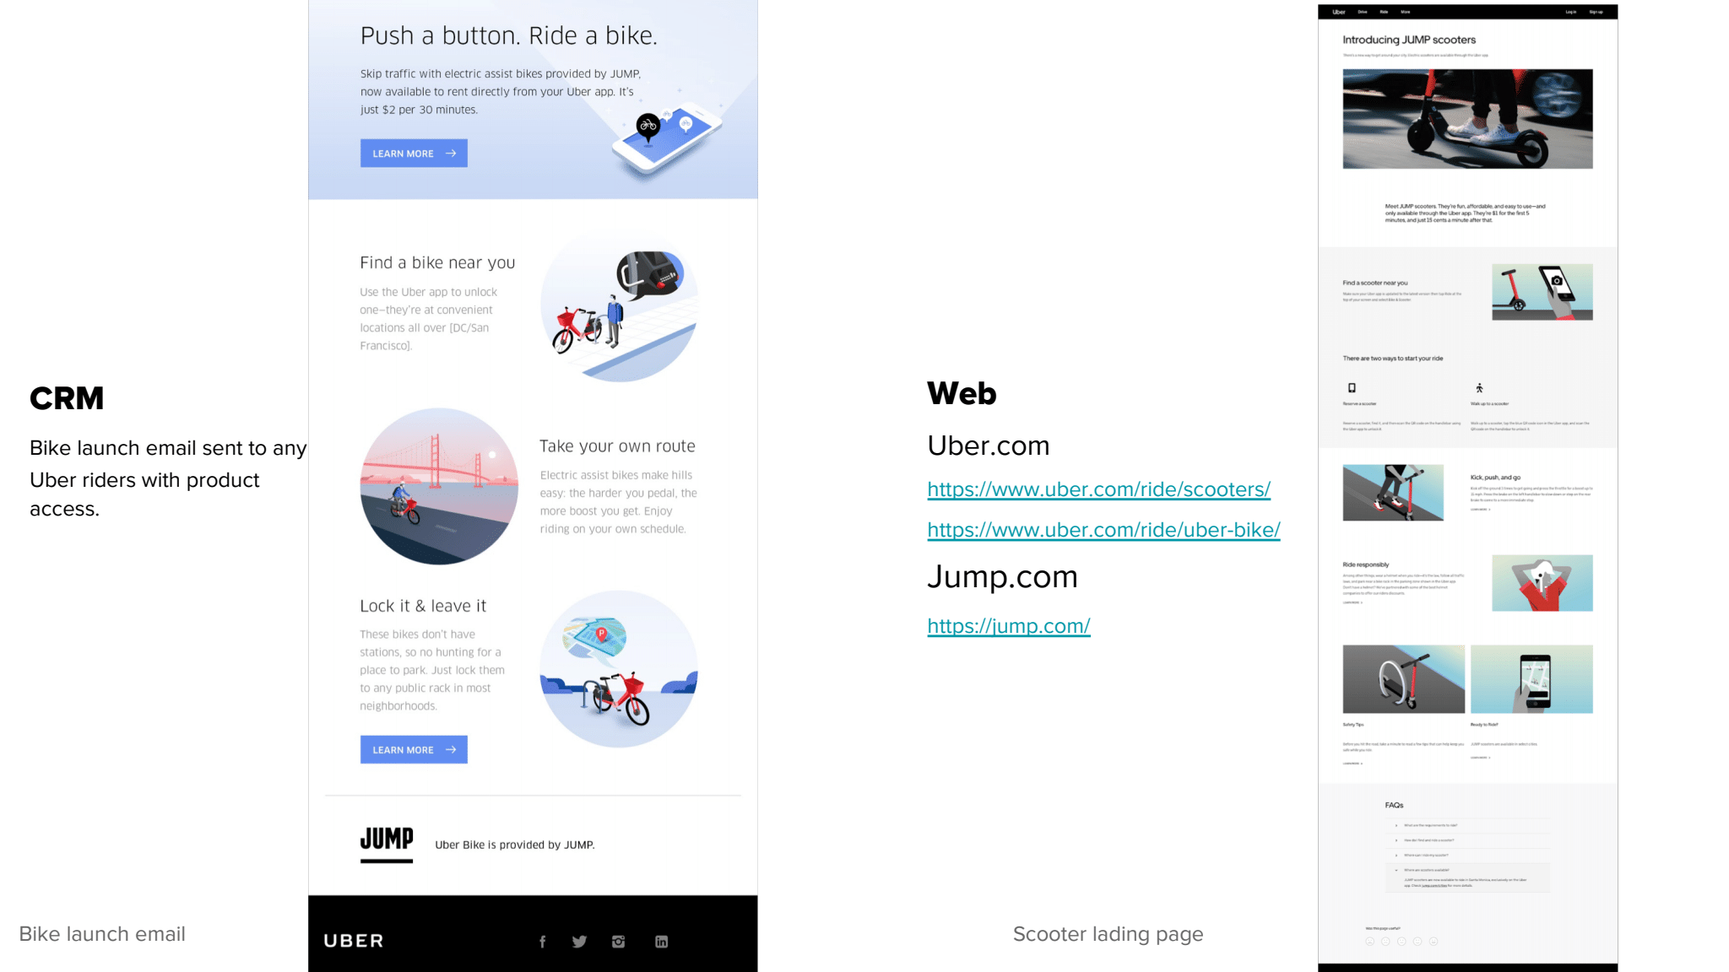Open the LinkedIn icon in email footer
Screen dimensions: 1729x972
[662, 942]
